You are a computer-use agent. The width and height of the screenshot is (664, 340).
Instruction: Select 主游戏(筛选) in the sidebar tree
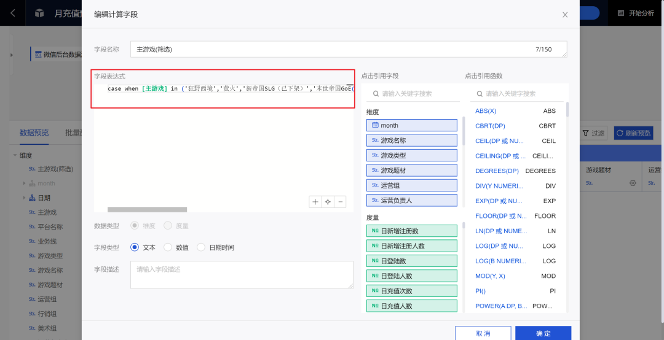55,169
